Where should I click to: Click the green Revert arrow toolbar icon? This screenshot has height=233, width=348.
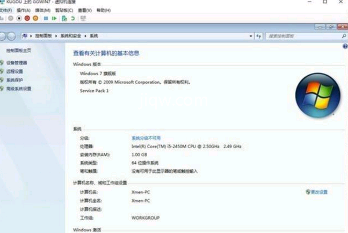[73, 18]
